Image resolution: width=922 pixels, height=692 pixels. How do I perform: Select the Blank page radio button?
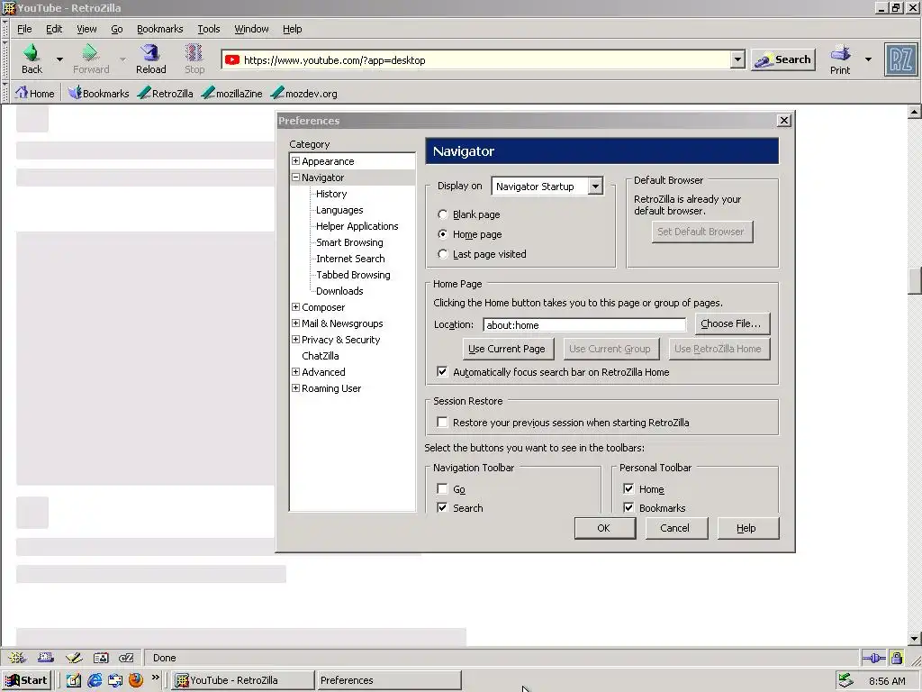coord(443,214)
